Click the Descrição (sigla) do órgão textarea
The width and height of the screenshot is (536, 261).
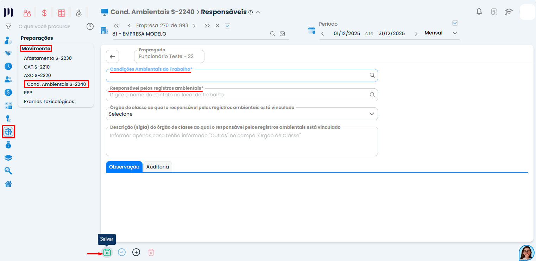242,141
